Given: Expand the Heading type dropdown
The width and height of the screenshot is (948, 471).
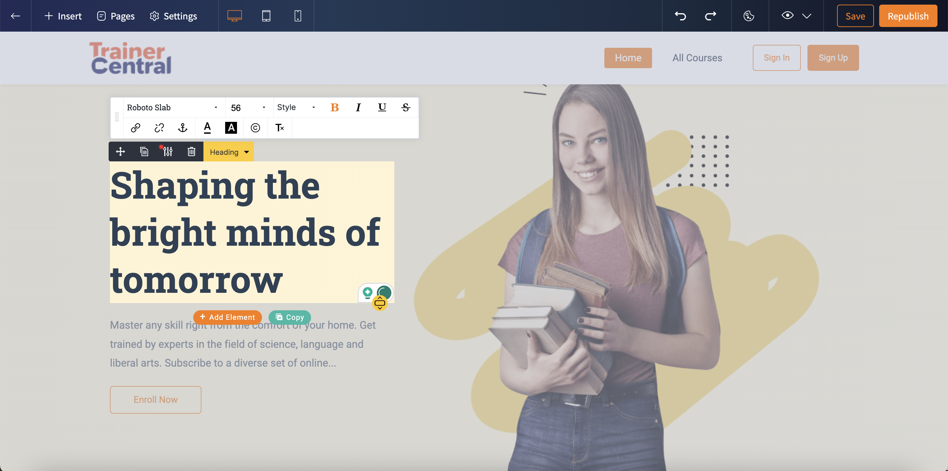Looking at the screenshot, I should 228,152.
